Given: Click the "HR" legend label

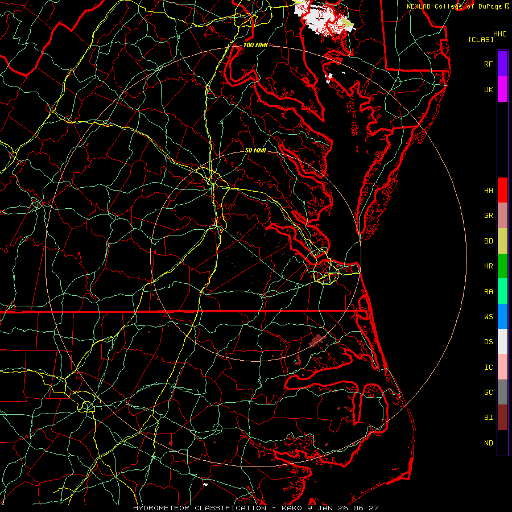Looking at the screenshot, I should pyautogui.click(x=488, y=266).
